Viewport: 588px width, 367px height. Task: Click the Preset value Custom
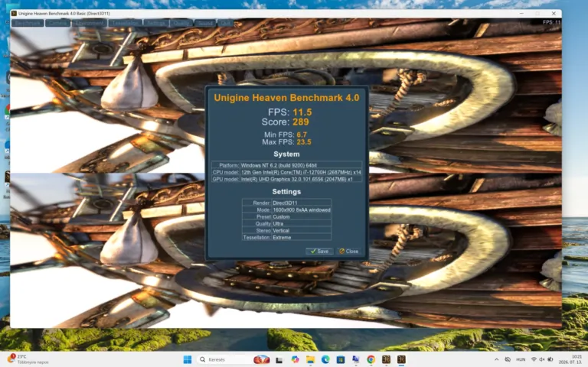pyautogui.click(x=281, y=216)
